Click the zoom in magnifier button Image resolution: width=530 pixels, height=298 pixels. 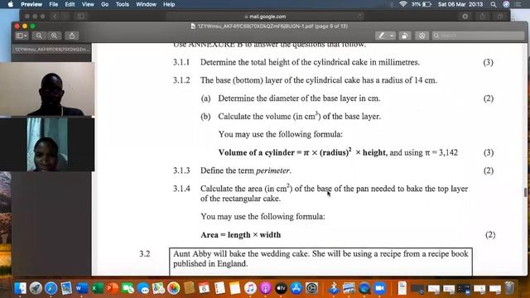coord(54,36)
